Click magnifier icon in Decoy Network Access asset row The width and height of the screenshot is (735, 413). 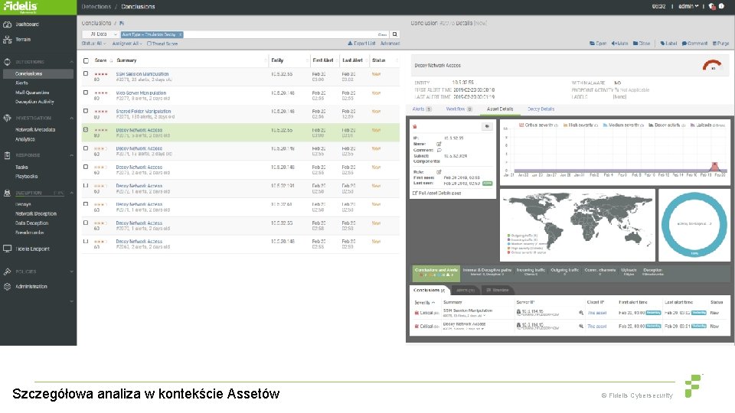point(581,327)
